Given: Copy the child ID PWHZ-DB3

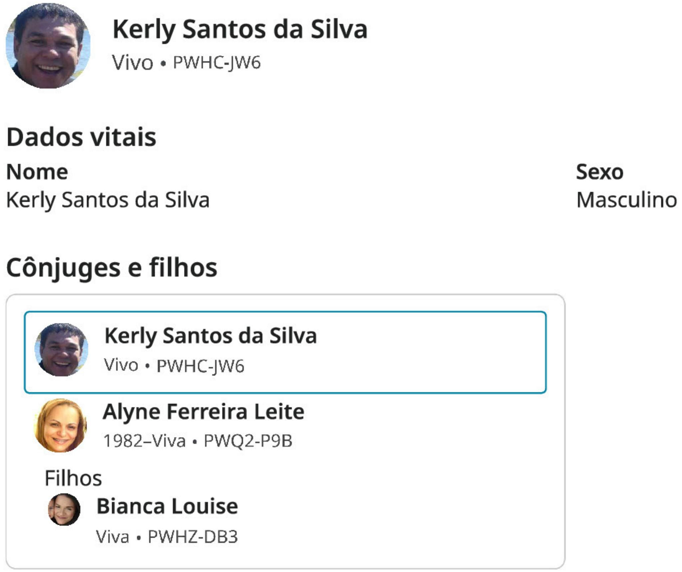Looking at the screenshot, I should (193, 537).
